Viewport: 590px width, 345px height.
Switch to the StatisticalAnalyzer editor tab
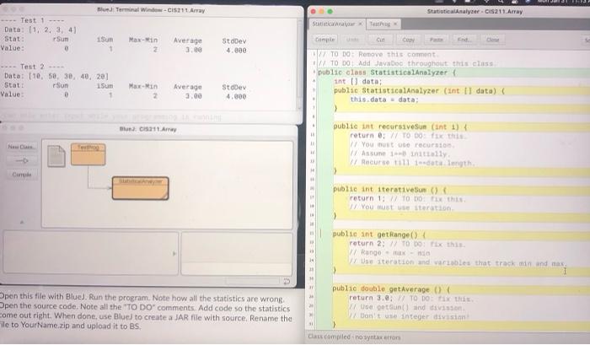tap(334, 24)
